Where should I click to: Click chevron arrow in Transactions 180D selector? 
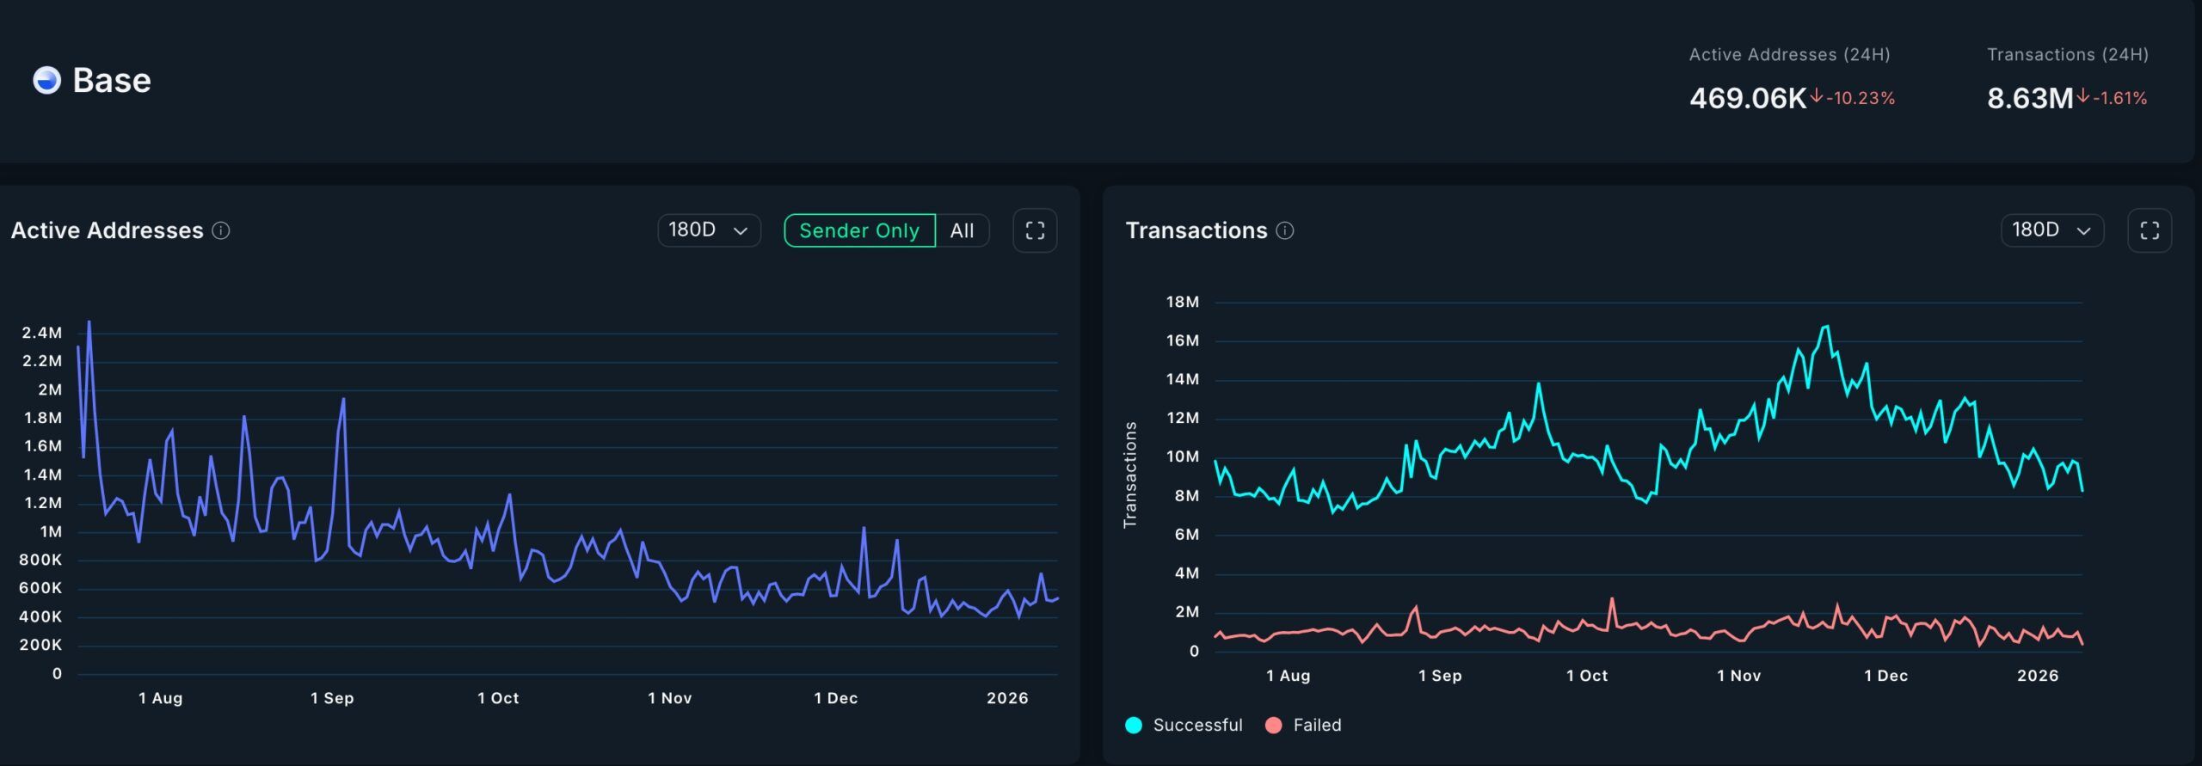(2083, 231)
